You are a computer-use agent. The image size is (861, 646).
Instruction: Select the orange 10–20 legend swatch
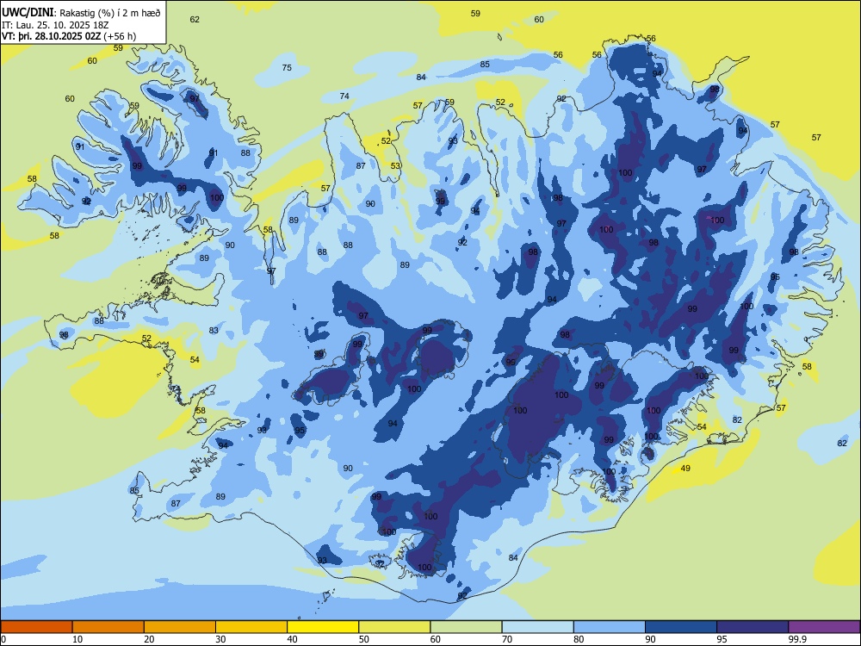pos(108,627)
